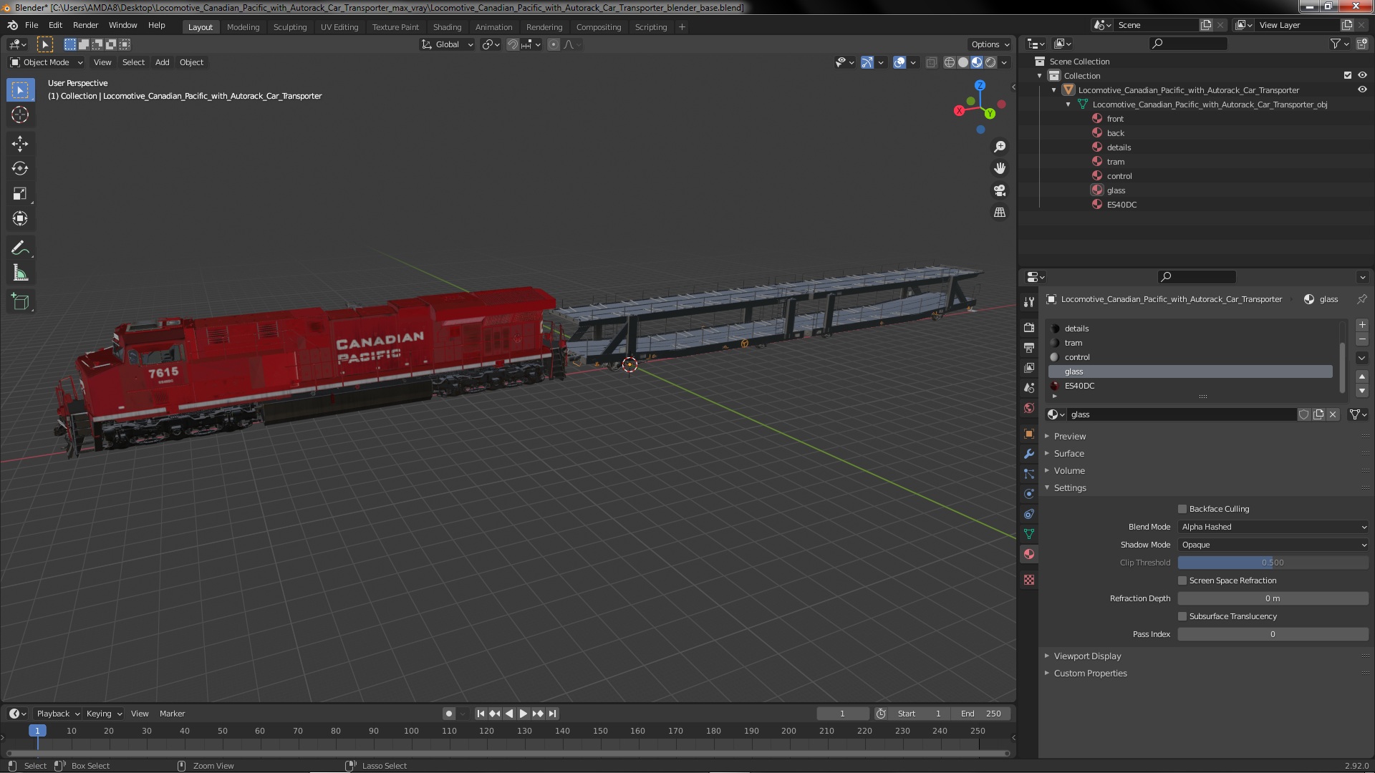Open the Object Data properties tab
Viewport: 1375px width, 773px height.
[x=1029, y=534]
